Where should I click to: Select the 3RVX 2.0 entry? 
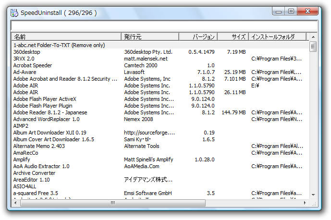click(x=24, y=59)
